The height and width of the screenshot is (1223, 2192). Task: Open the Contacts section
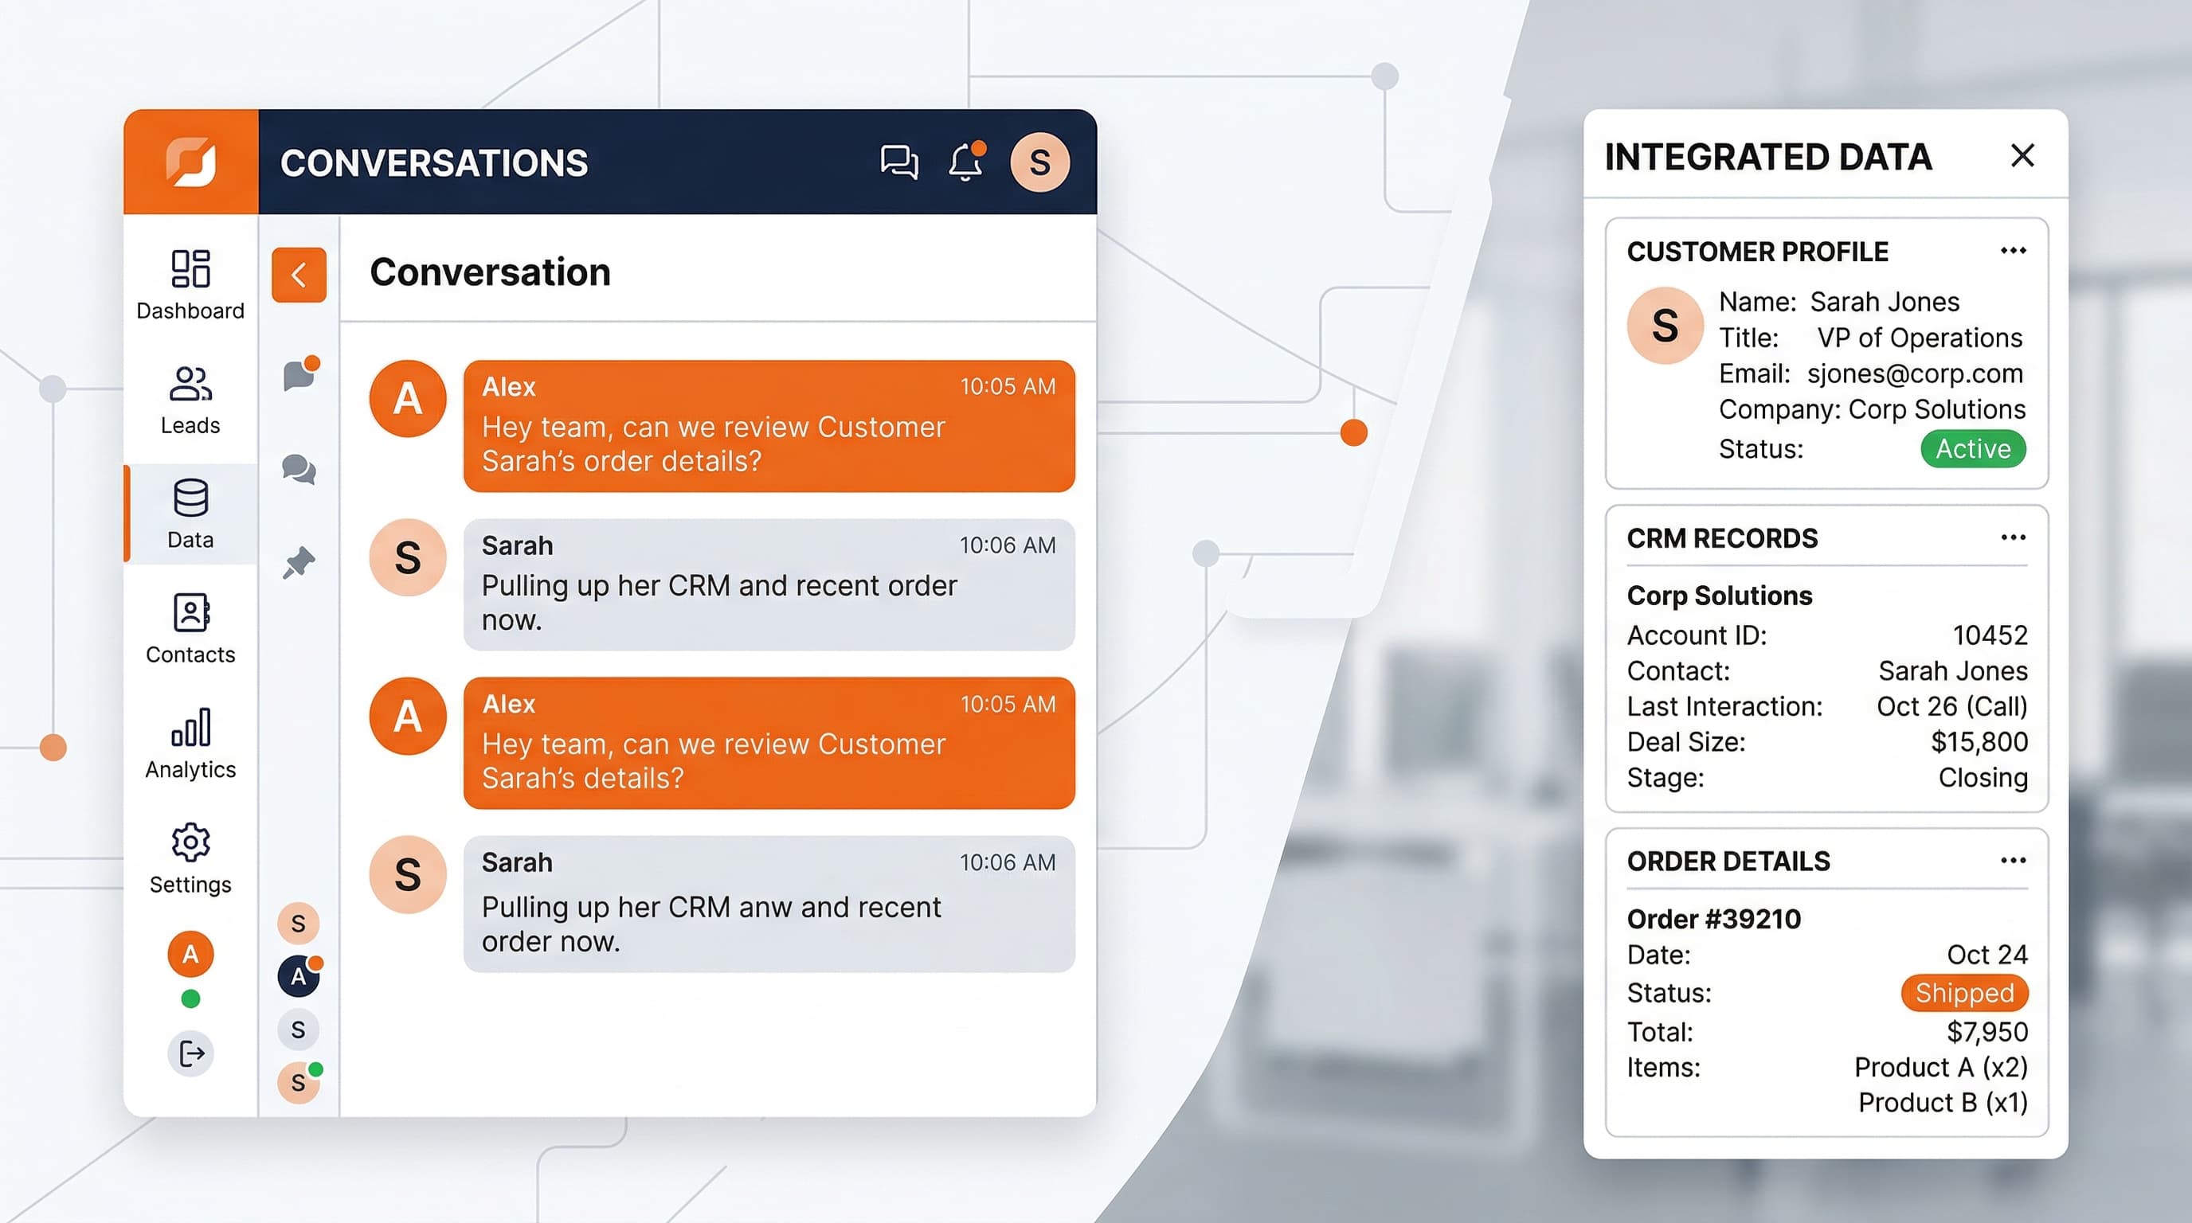(190, 628)
